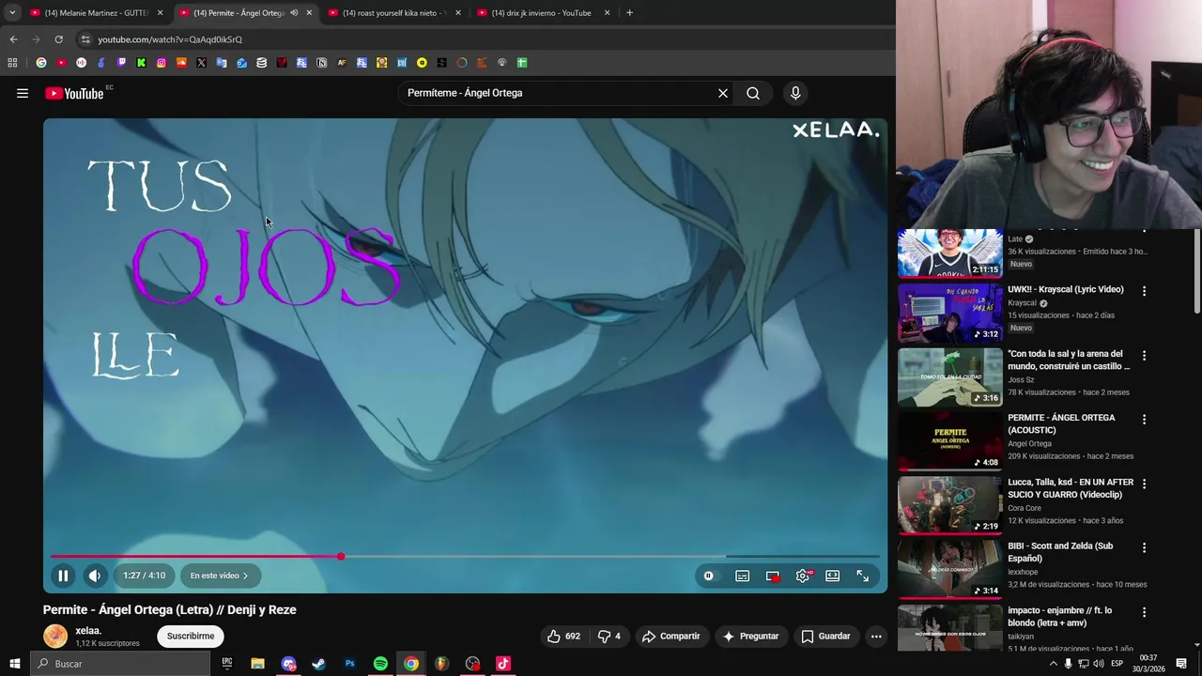The image size is (1202, 676).
Task: Open Spotify from the taskbar
Action: tap(380, 664)
